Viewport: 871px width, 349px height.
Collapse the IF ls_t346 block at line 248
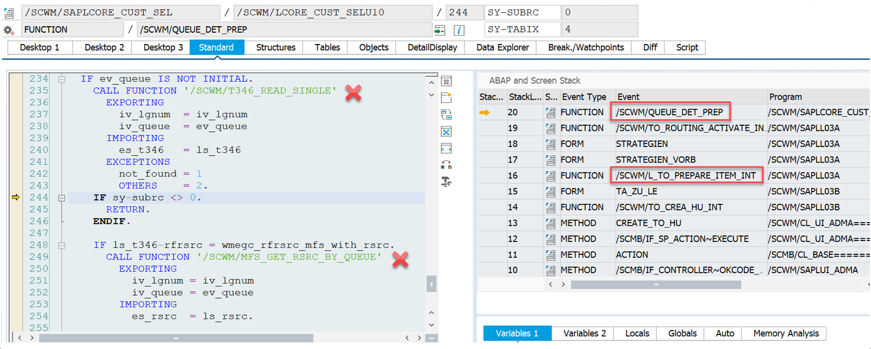62,245
